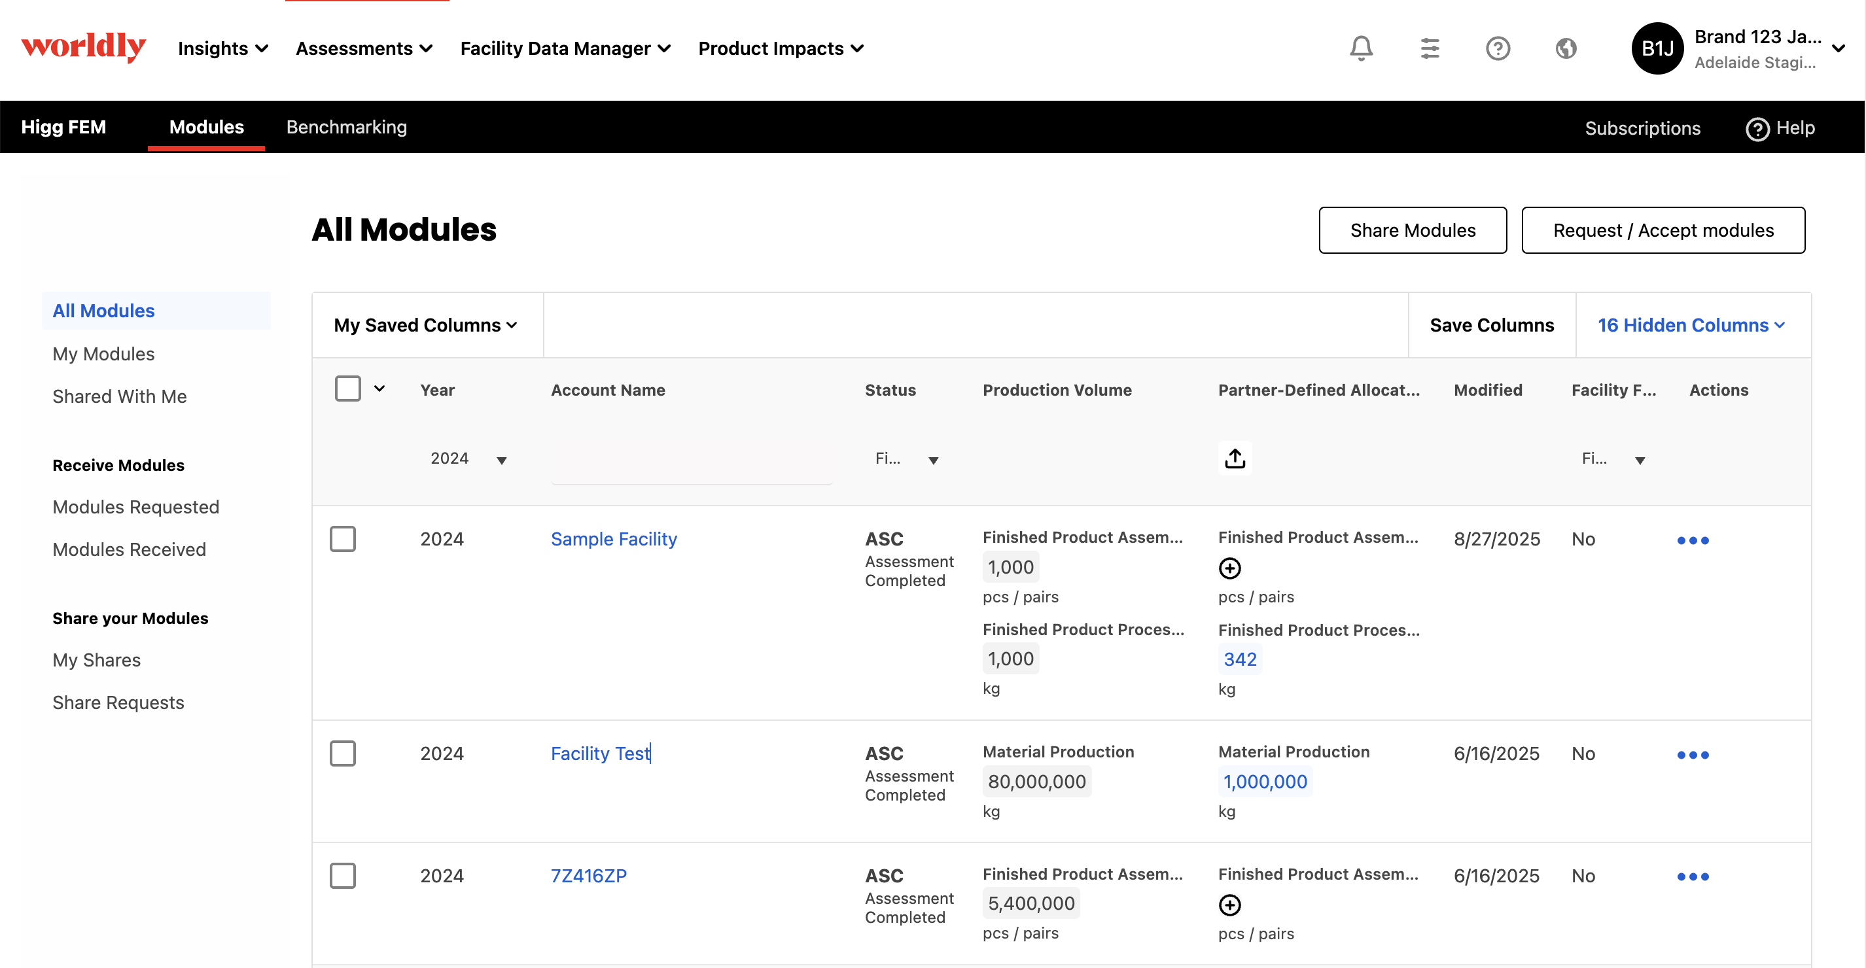Select the Sample Facility row checkbox
The image size is (1866, 968).
[x=343, y=539]
